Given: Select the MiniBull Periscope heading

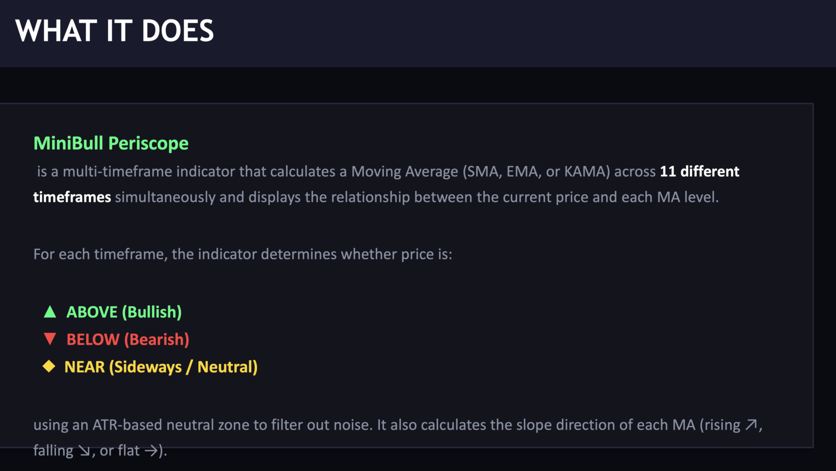Looking at the screenshot, I should 111,143.
